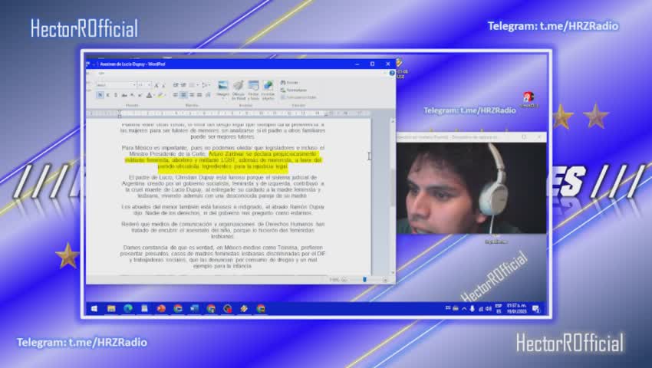
Task: Open the Word icon in the taskbar
Action: pyautogui.click(x=194, y=308)
